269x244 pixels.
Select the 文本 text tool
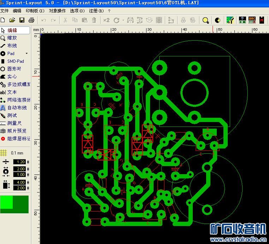[12, 92]
